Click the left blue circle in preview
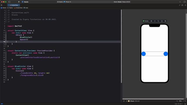 click(143, 54)
